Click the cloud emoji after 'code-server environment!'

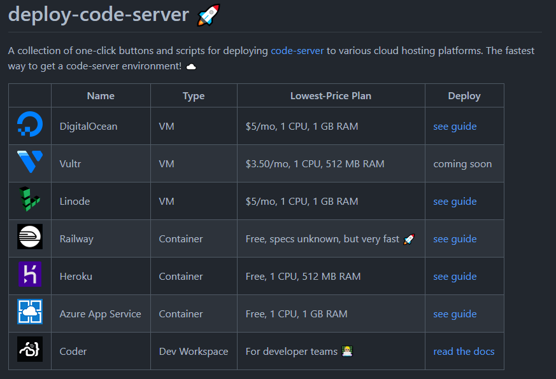pyautogui.click(x=191, y=67)
